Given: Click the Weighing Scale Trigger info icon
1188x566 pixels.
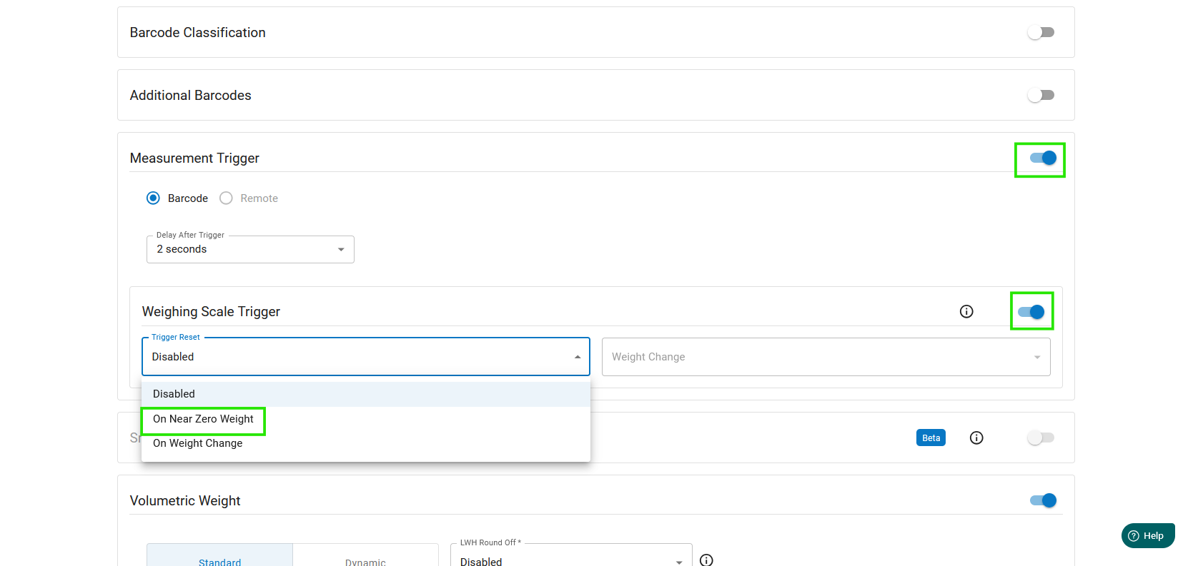Looking at the screenshot, I should coord(966,311).
